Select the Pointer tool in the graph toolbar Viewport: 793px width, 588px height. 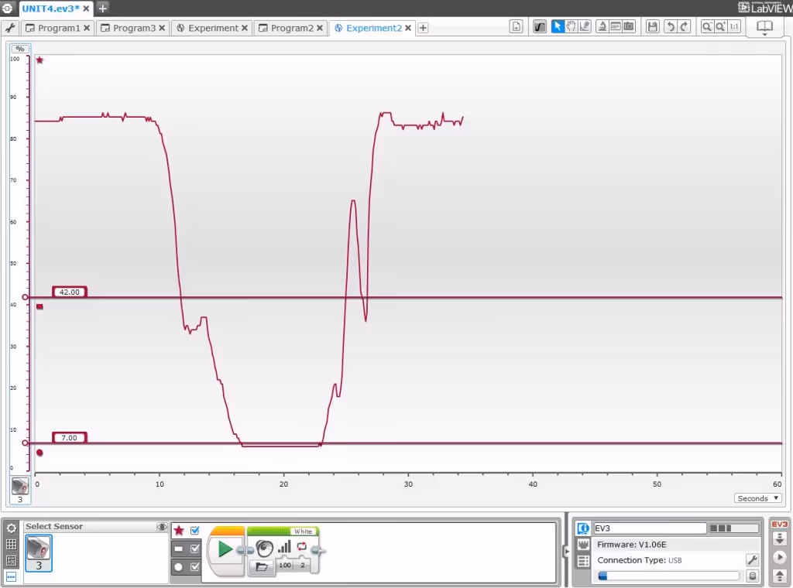[x=557, y=26]
